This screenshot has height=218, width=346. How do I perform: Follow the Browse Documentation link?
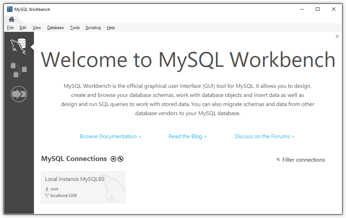coord(110,136)
